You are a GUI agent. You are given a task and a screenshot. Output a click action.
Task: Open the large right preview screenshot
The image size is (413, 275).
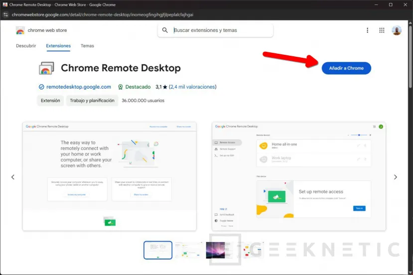coord(299,176)
